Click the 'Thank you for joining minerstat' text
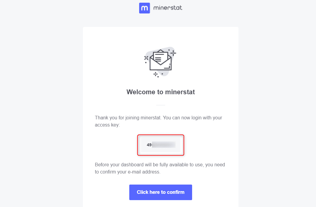316x207 pixels. 128,118
